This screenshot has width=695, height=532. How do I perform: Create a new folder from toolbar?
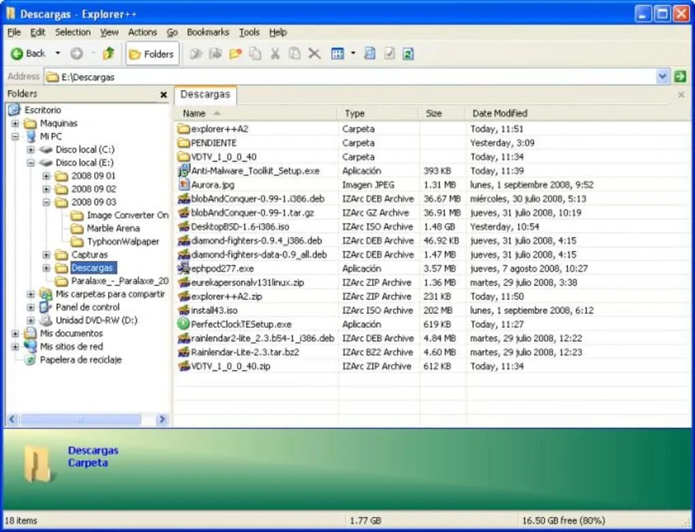tap(235, 54)
